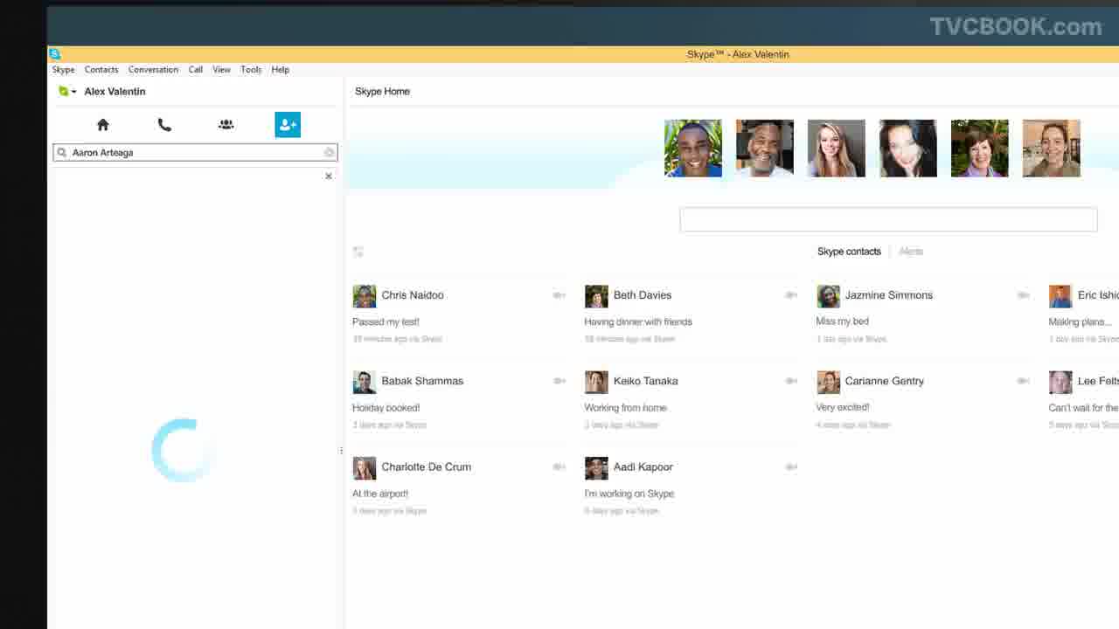The width and height of the screenshot is (1119, 629).
Task: Open Aadi Kapoor's contact name
Action: click(643, 467)
